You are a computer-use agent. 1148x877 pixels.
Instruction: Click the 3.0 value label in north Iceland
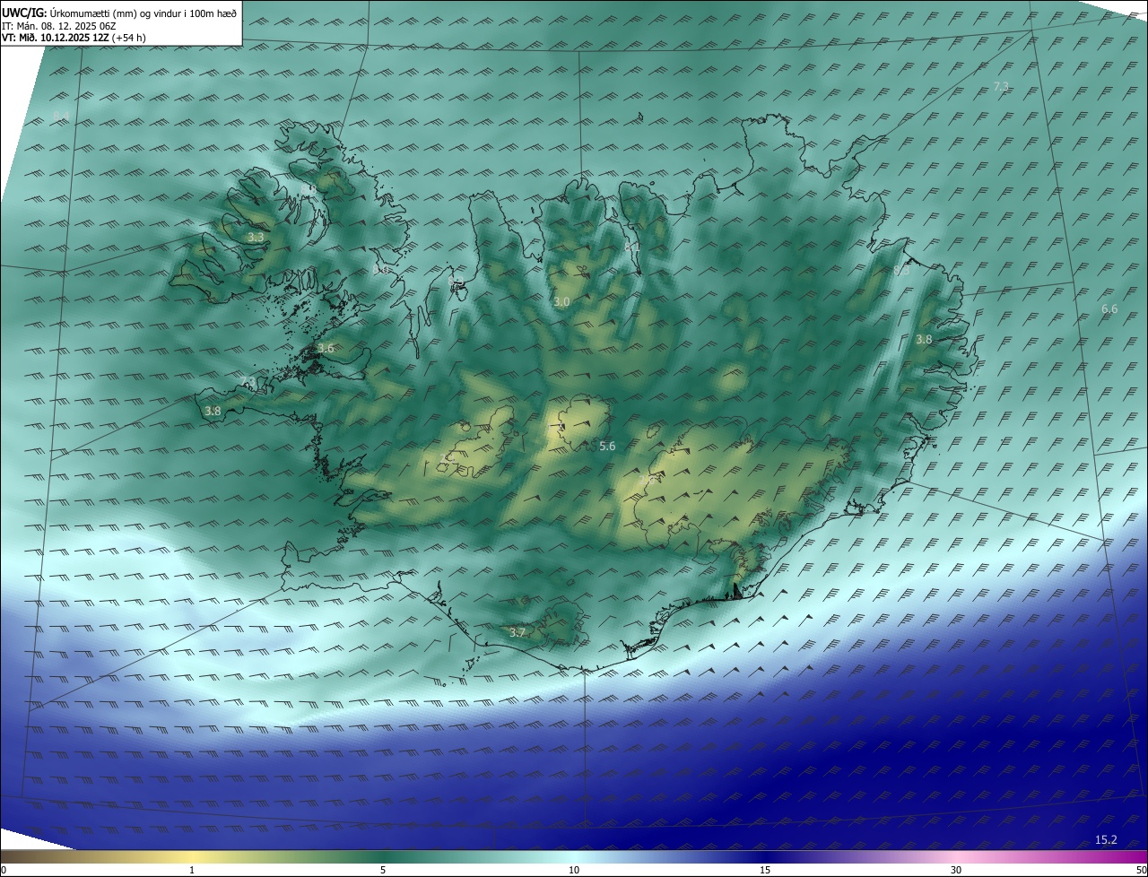coord(561,302)
